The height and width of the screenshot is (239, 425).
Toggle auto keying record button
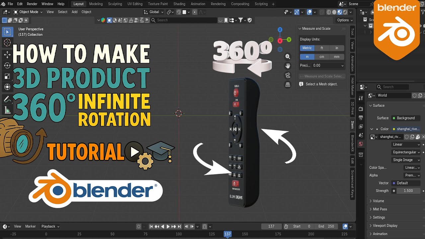coord(139,226)
